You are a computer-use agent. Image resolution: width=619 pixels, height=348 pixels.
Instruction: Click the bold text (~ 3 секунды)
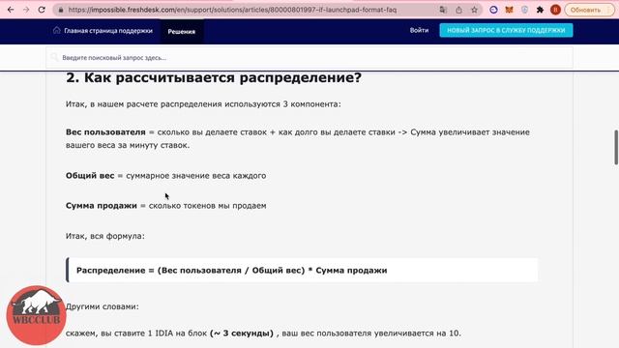(242, 333)
